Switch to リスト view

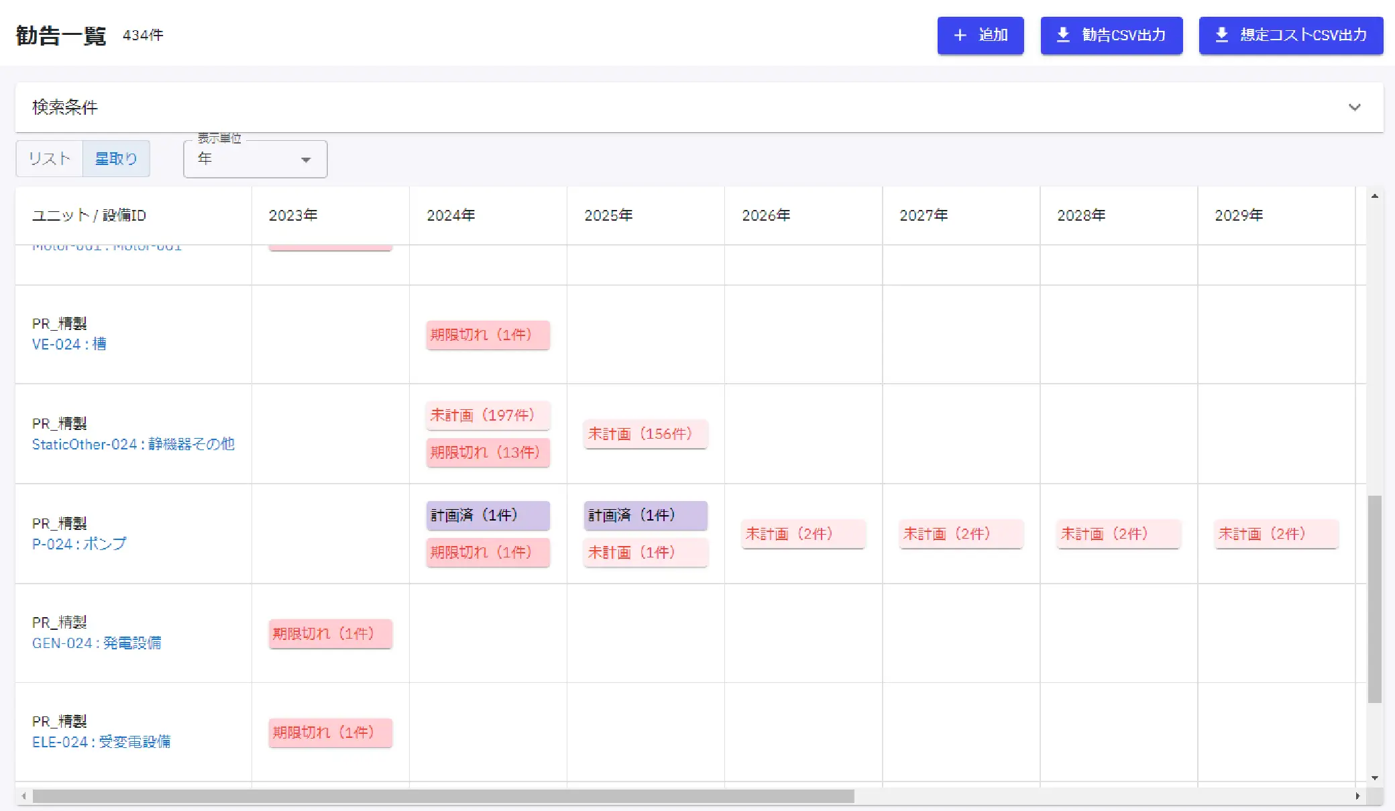(x=50, y=159)
